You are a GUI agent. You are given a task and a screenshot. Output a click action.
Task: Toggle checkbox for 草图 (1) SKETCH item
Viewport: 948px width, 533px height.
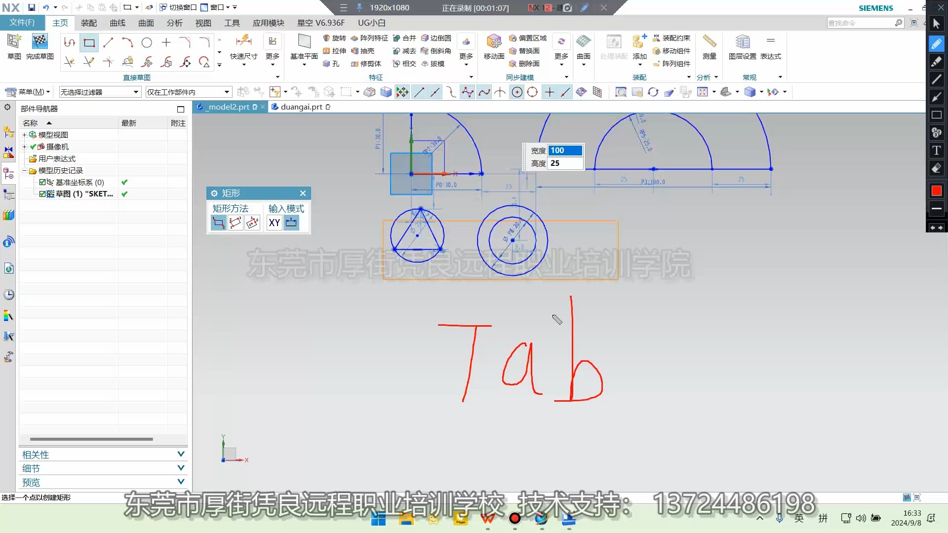43,194
